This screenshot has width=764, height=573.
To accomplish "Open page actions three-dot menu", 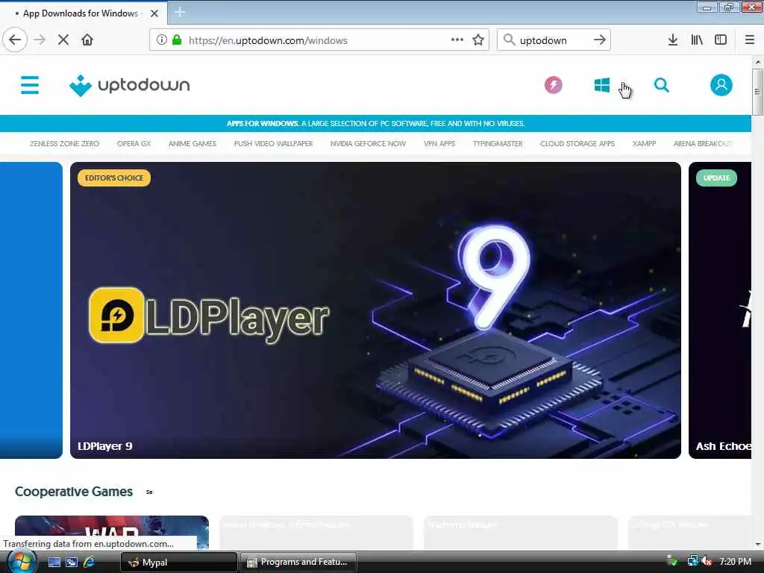I will click(457, 40).
